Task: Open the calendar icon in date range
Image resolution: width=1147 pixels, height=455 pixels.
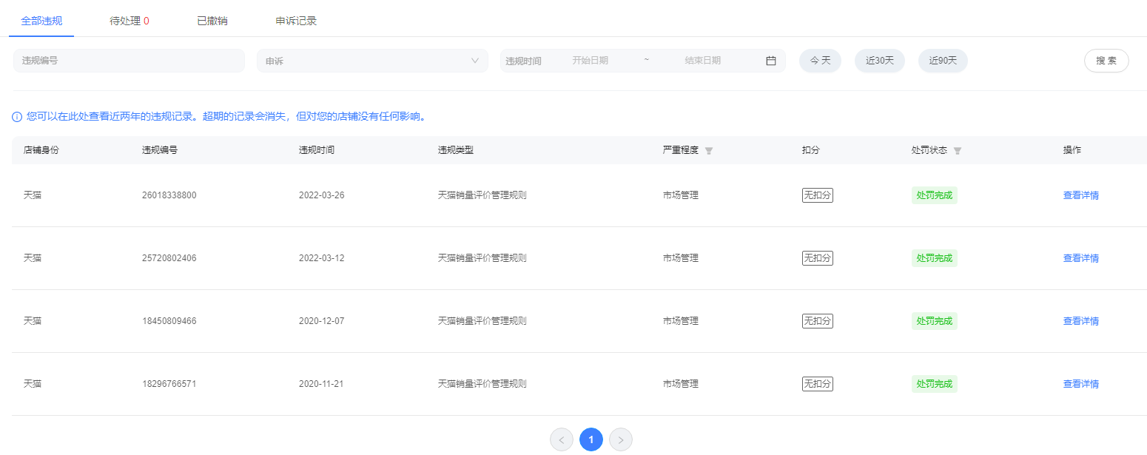Action: 771,61
